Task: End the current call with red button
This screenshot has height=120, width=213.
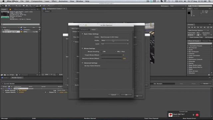Action: pyautogui.click(x=197, y=115)
